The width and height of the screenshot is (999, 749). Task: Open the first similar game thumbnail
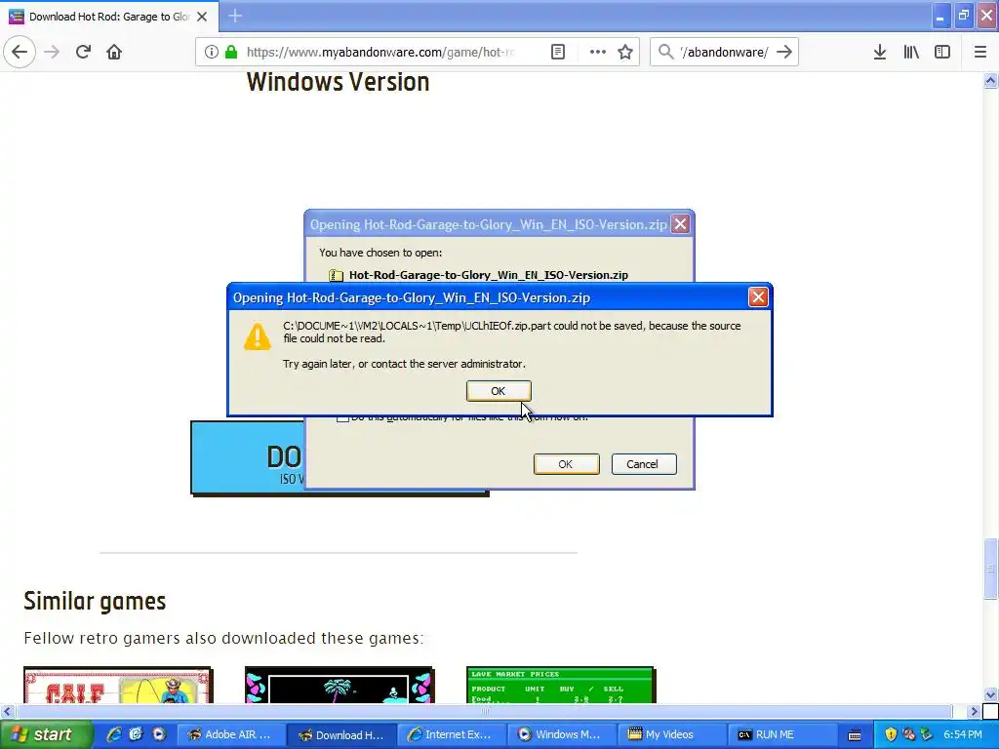click(x=118, y=686)
